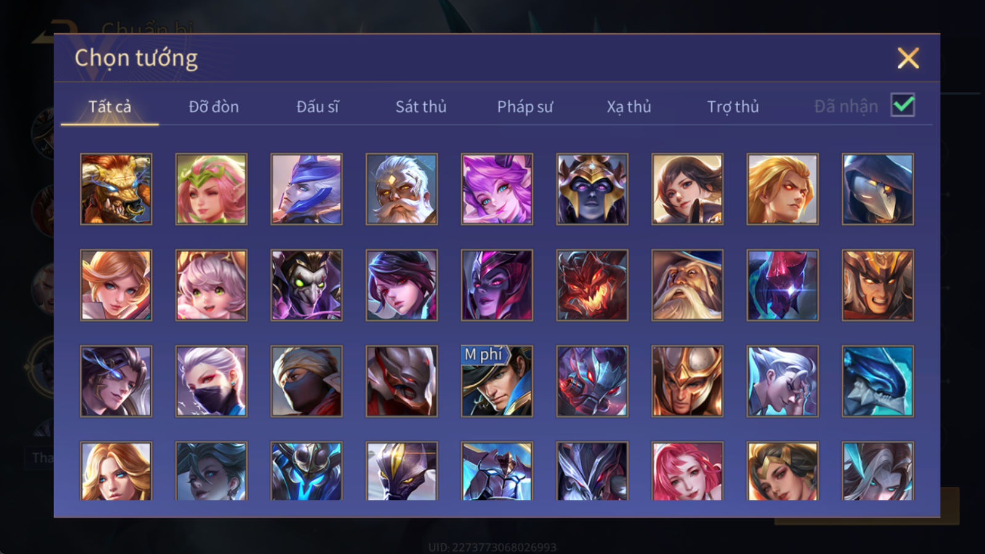Select the purple-haired girl hero portrait

[x=497, y=189]
